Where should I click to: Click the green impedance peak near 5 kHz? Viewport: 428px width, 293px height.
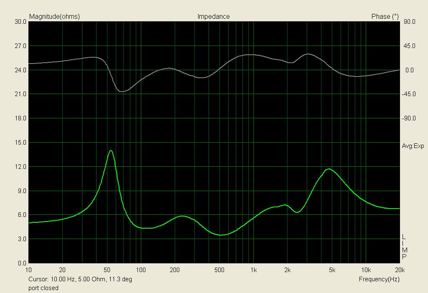pyautogui.click(x=329, y=169)
